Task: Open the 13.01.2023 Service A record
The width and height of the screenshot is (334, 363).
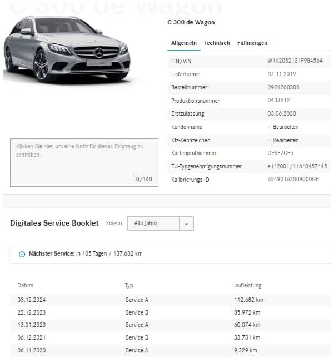Action: coord(167,325)
